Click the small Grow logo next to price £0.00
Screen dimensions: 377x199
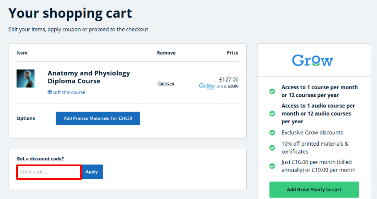pos(207,86)
